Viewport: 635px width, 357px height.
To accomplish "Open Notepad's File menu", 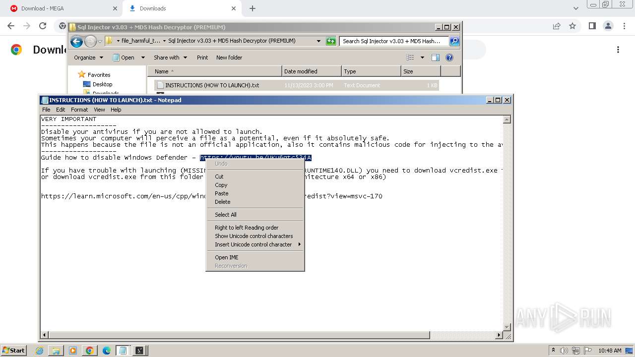I will click(x=46, y=110).
